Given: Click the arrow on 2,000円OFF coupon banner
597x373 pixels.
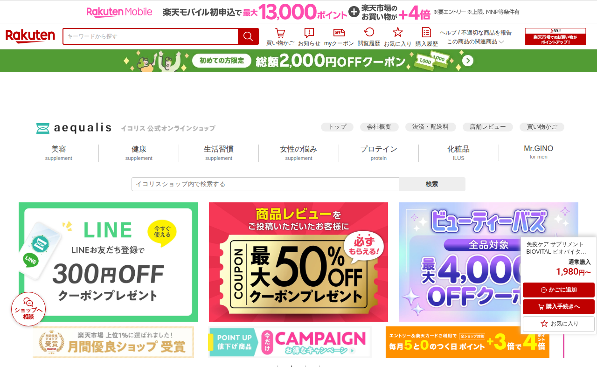Looking at the screenshot, I should point(468,61).
